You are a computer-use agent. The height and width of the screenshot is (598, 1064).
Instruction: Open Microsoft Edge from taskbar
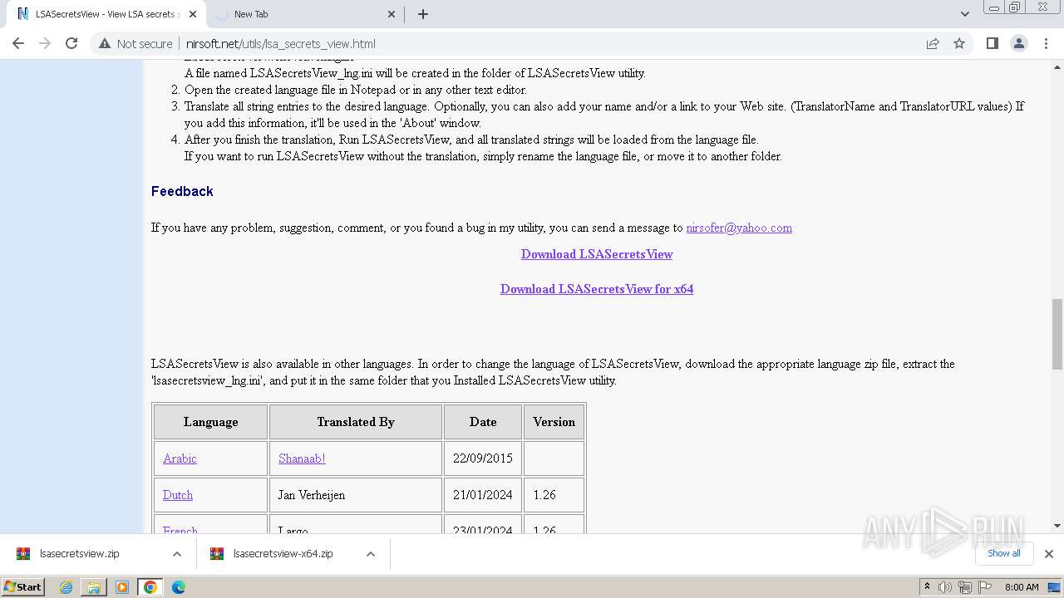click(179, 587)
